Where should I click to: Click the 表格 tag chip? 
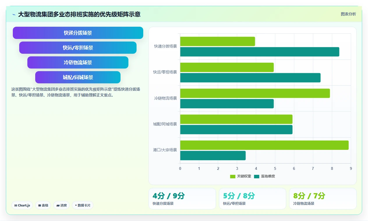pos(43,205)
